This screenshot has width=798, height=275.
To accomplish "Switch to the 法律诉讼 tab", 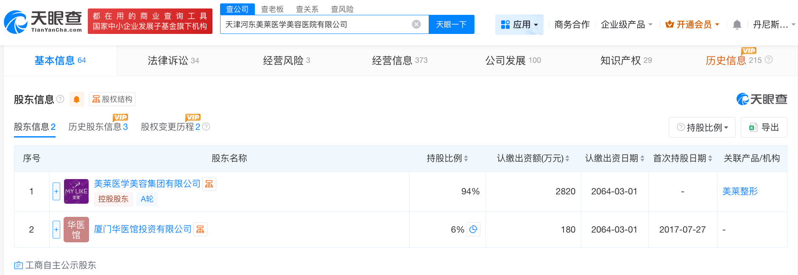I will (173, 61).
